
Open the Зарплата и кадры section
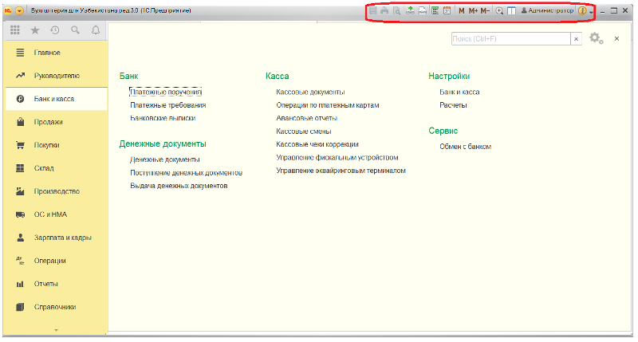tap(62, 238)
